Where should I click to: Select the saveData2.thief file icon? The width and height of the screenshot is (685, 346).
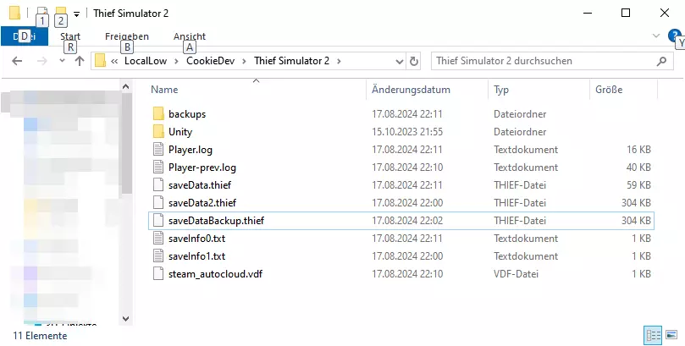[x=158, y=203]
